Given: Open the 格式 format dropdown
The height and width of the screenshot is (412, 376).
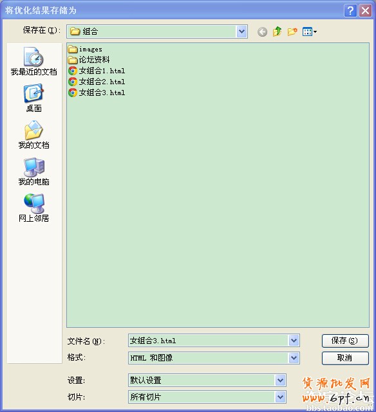Looking at the screenshot, I should point(294,358).
